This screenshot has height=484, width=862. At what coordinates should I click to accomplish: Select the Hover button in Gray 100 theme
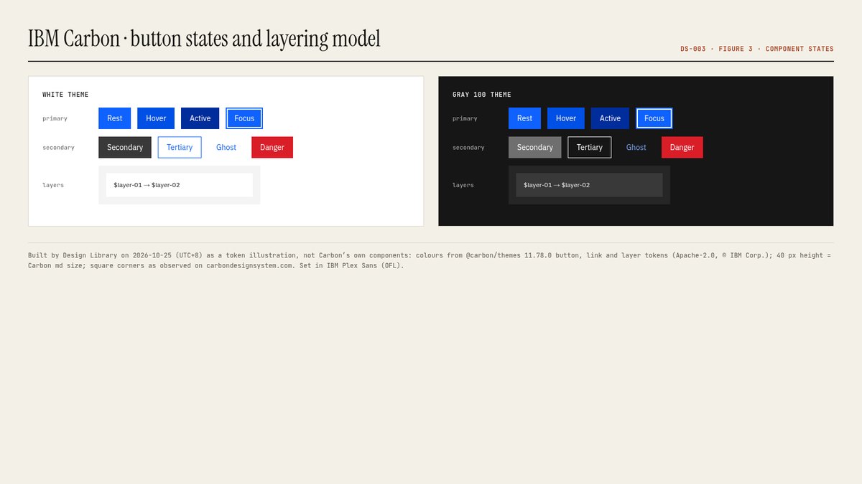(x=566, y=118)
